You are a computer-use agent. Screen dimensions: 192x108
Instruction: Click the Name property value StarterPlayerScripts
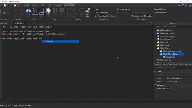[174, 78]
